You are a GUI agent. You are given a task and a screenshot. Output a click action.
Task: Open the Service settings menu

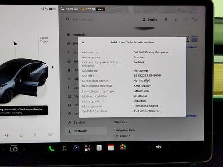click(x=76, y=122)
